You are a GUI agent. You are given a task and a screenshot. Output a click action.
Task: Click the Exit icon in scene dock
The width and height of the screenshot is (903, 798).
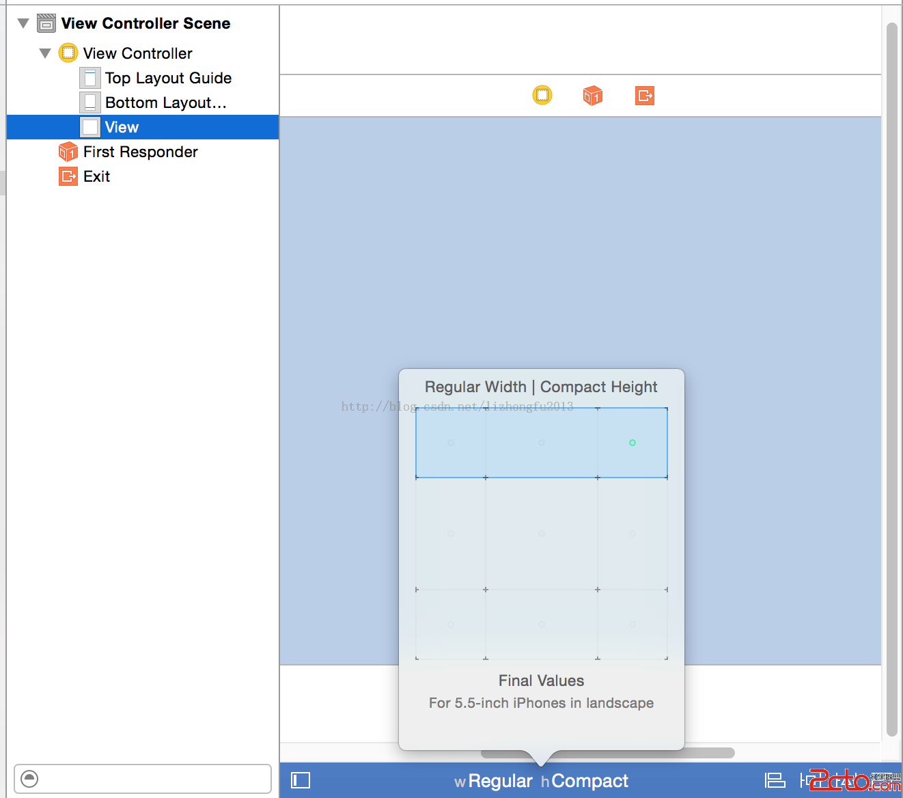point(645,96)
